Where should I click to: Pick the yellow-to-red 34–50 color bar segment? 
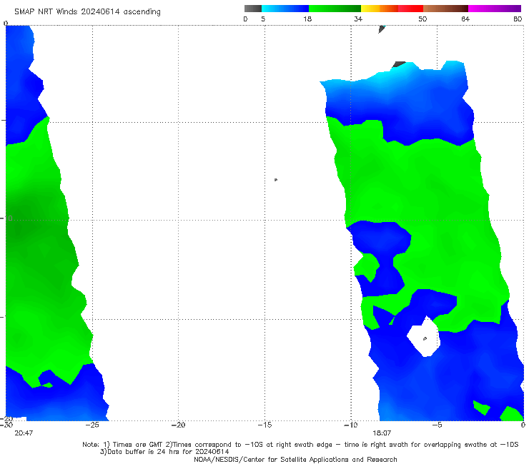point(392,9)
